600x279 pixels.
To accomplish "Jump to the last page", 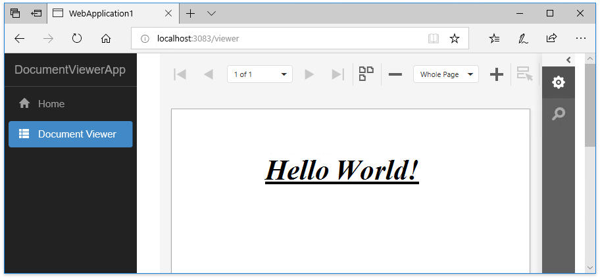I will tap(337, 74).
